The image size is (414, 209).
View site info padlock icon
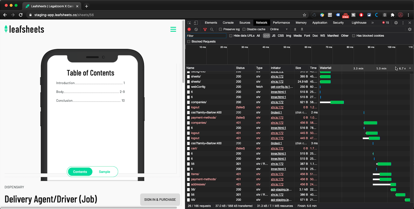click(31, 15)
